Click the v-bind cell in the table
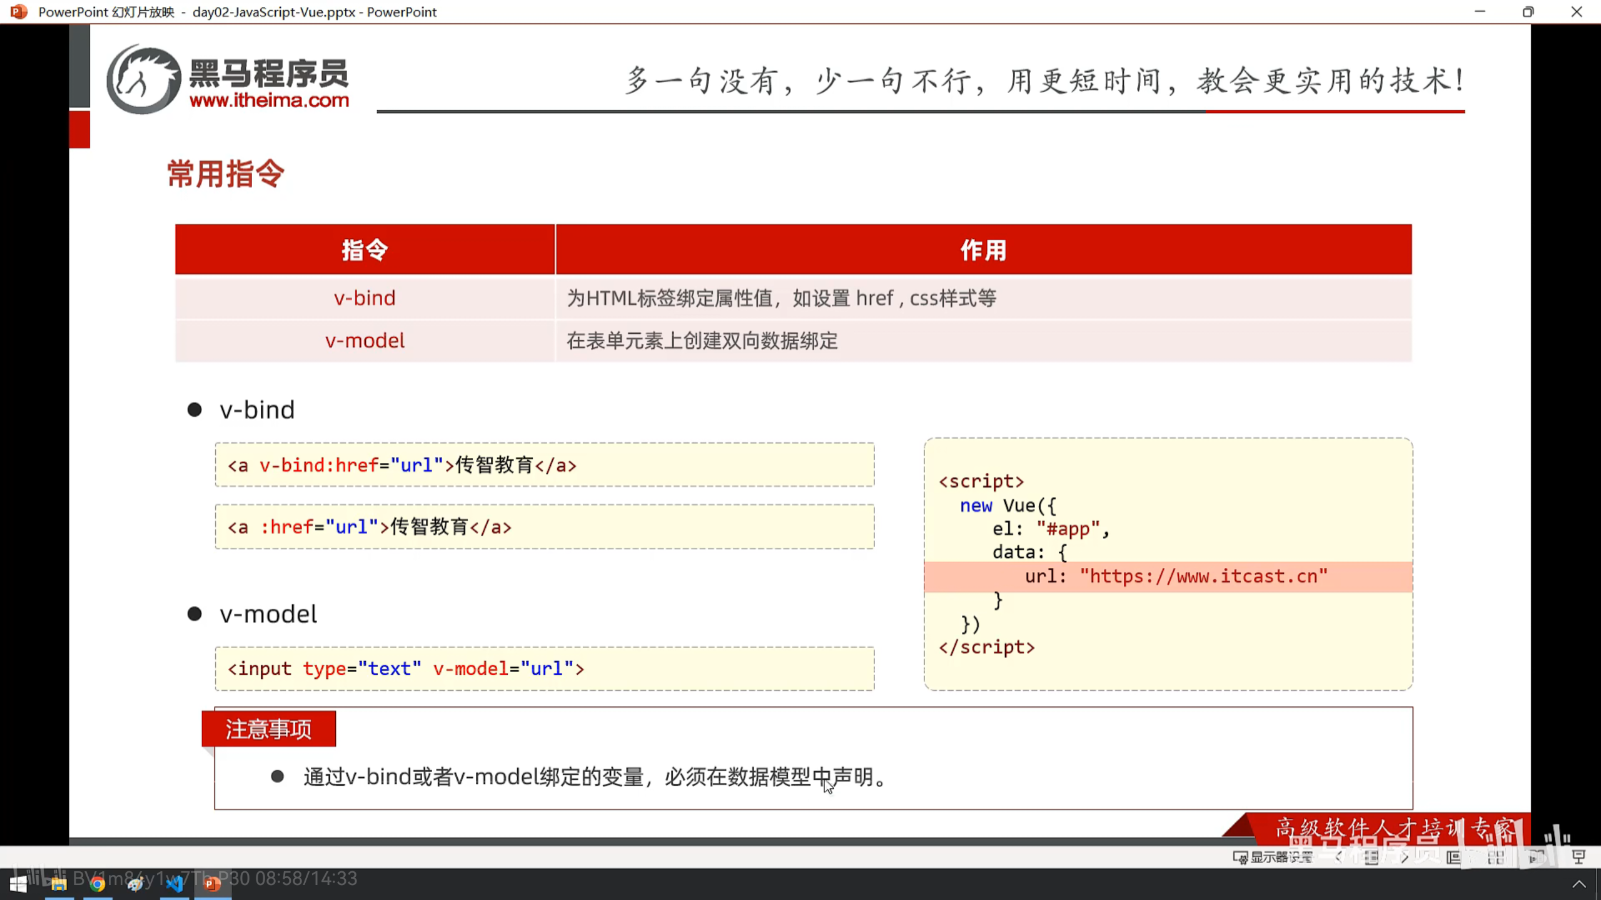Image resolution: width=1601 pixels, height=900 pixels. [x=365, y=297]
